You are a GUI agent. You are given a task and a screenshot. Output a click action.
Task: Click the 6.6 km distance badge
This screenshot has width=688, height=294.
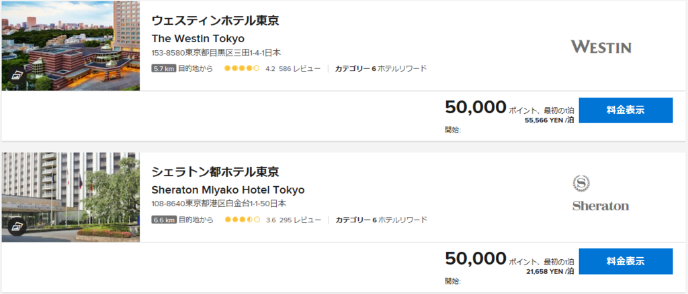164,220
